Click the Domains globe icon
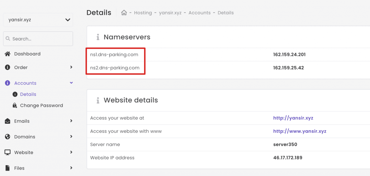The height and width of the screenshot is (176, 370). pyautogui.click(x=8, y=137)
